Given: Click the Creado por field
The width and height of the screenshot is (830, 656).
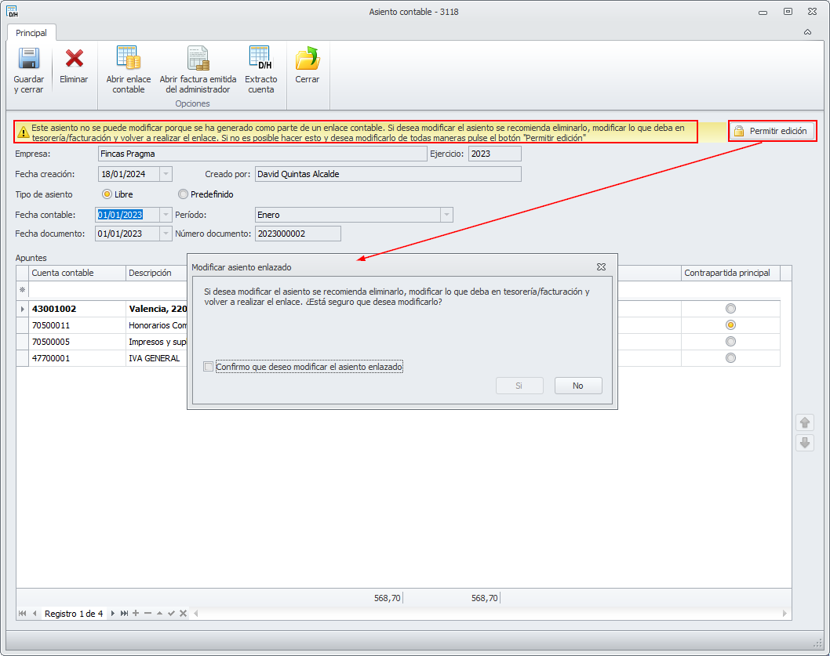Looking at the screenshot, I should click(x=388, y=174).
